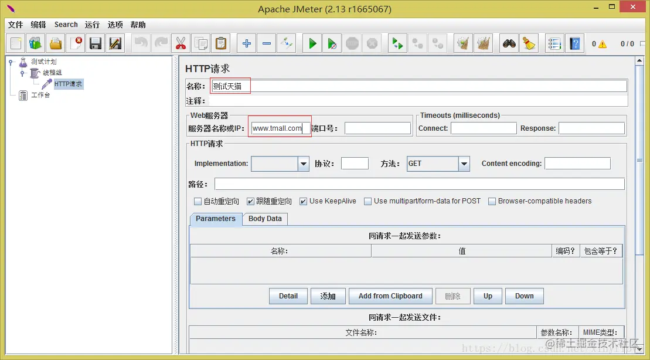Enable Browser-compatible headers checkbox

492,202
